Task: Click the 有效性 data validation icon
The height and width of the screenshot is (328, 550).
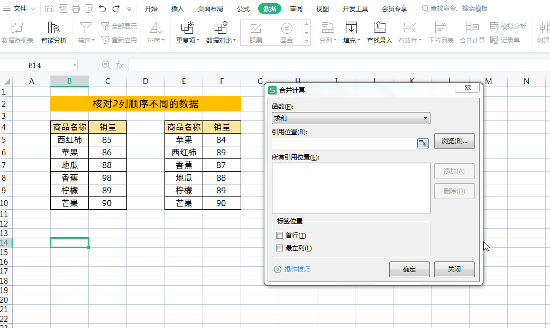Action: point(409,27)
